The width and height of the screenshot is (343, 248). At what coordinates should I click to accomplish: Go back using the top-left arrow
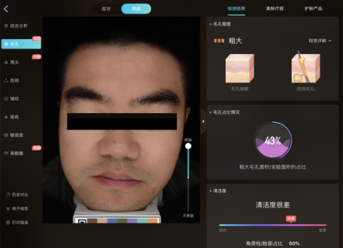pos(6,9)
